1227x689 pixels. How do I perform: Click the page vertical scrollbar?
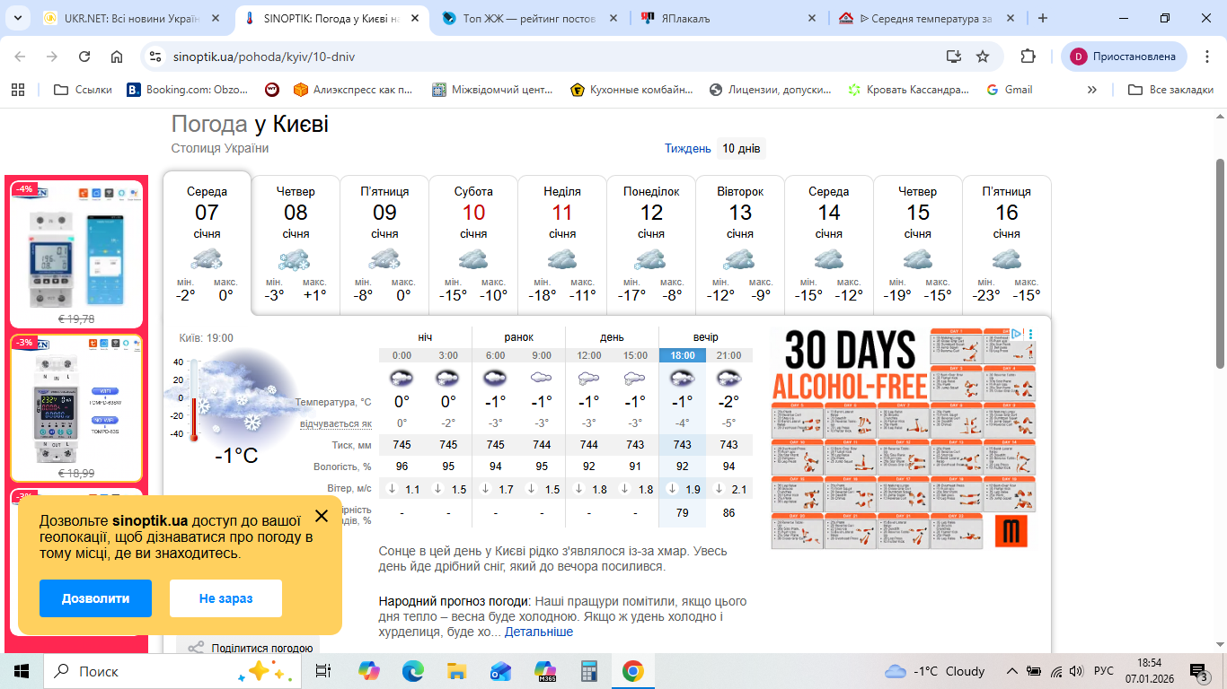point(1220,262)
